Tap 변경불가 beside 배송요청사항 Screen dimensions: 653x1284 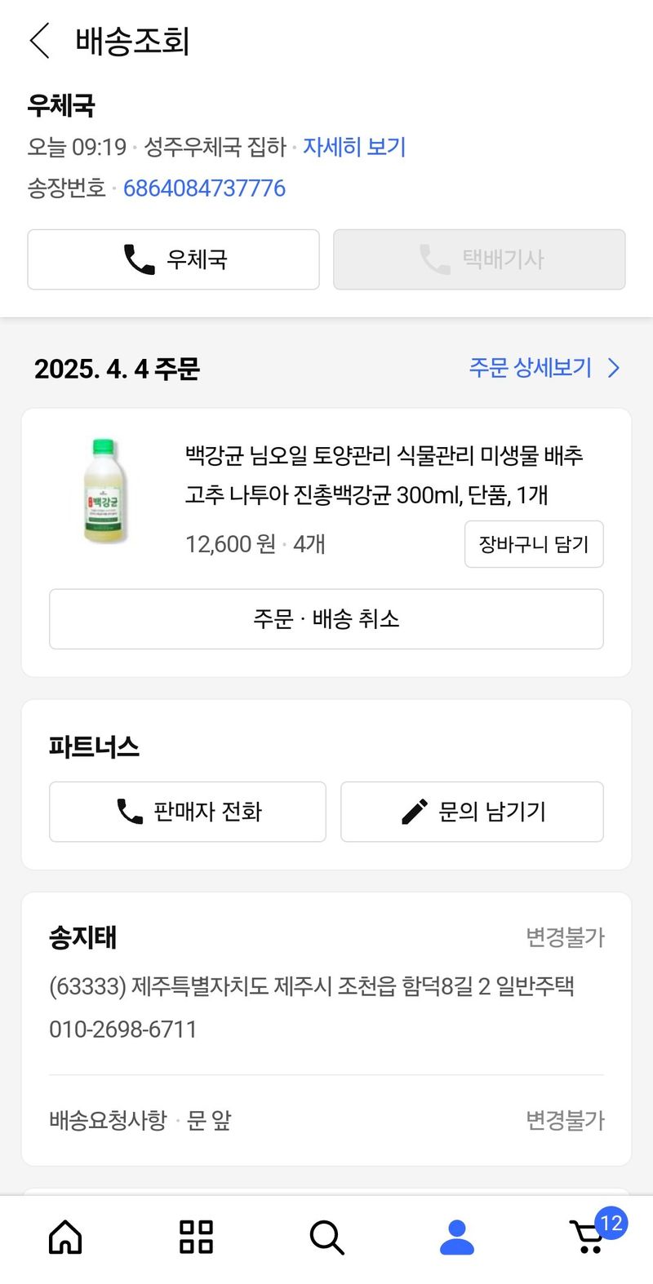point(565,1120)
